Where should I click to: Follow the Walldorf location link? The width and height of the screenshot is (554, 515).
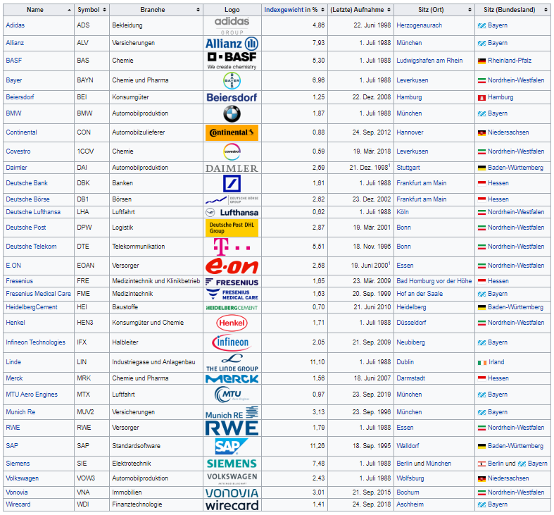(x=408, y=446)
